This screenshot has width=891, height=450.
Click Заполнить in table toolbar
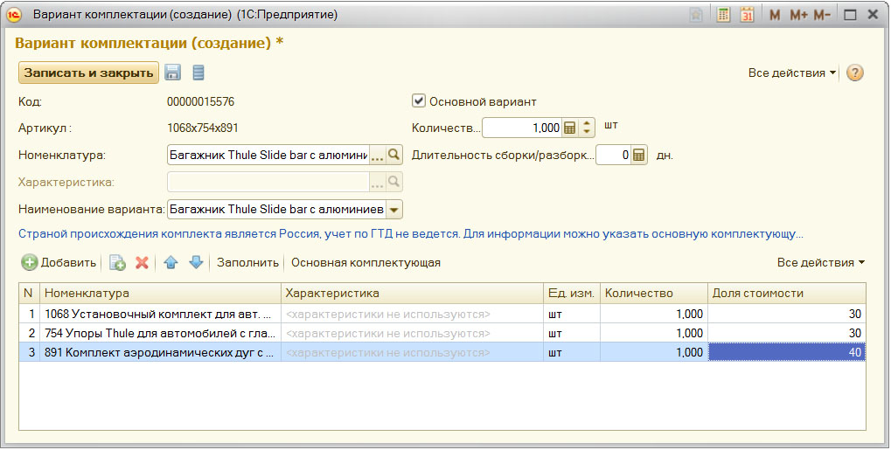tap(247, 262)
